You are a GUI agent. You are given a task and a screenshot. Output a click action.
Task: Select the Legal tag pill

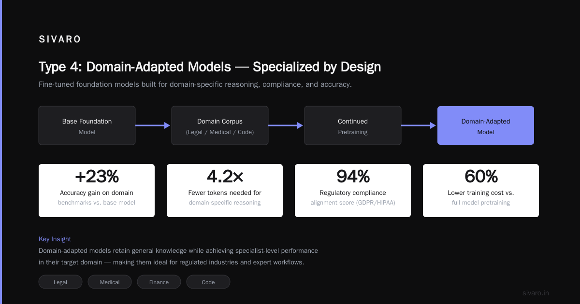pos(60,282)
